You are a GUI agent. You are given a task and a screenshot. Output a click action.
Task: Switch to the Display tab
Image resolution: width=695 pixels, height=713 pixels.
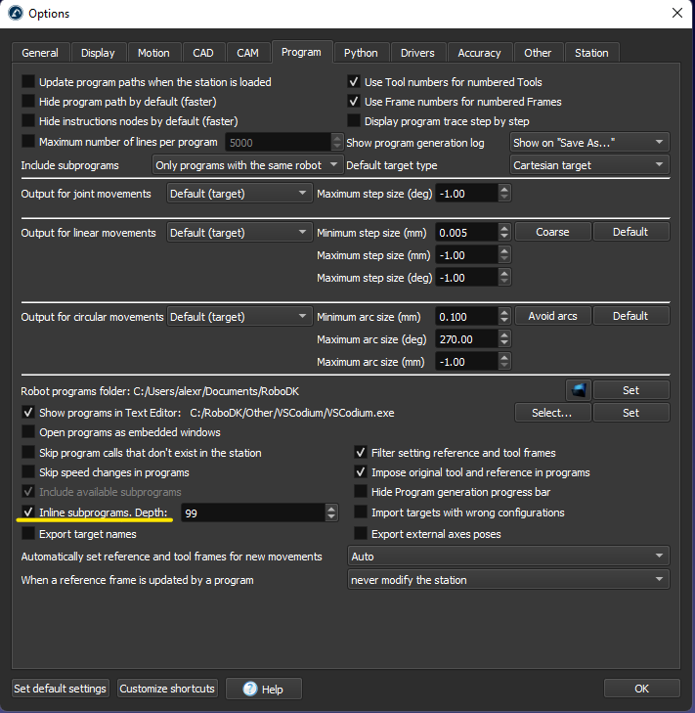(98, 53)
